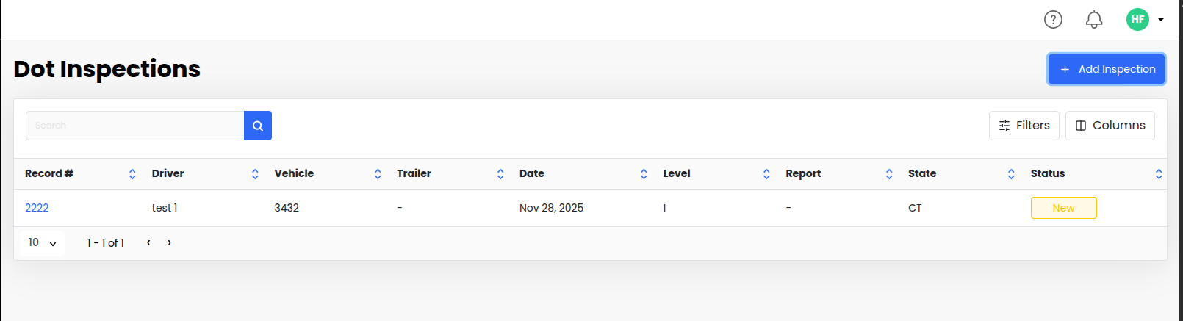1183x321 pixels.
Task: Click the Add Inspection button
Action: (1106, 69)
